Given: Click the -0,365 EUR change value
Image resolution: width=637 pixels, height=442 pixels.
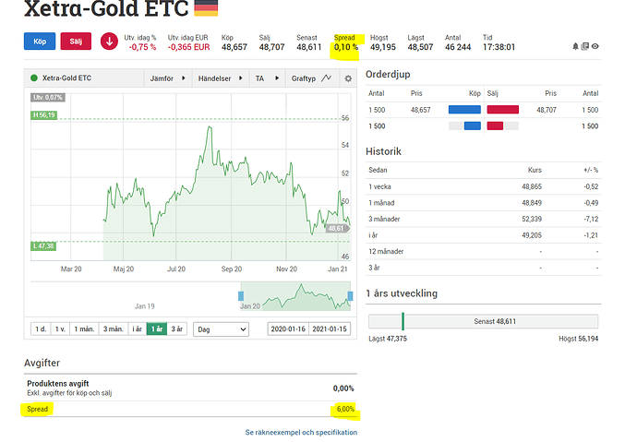Looking at the screenshot, I should (x=189, y=47).
